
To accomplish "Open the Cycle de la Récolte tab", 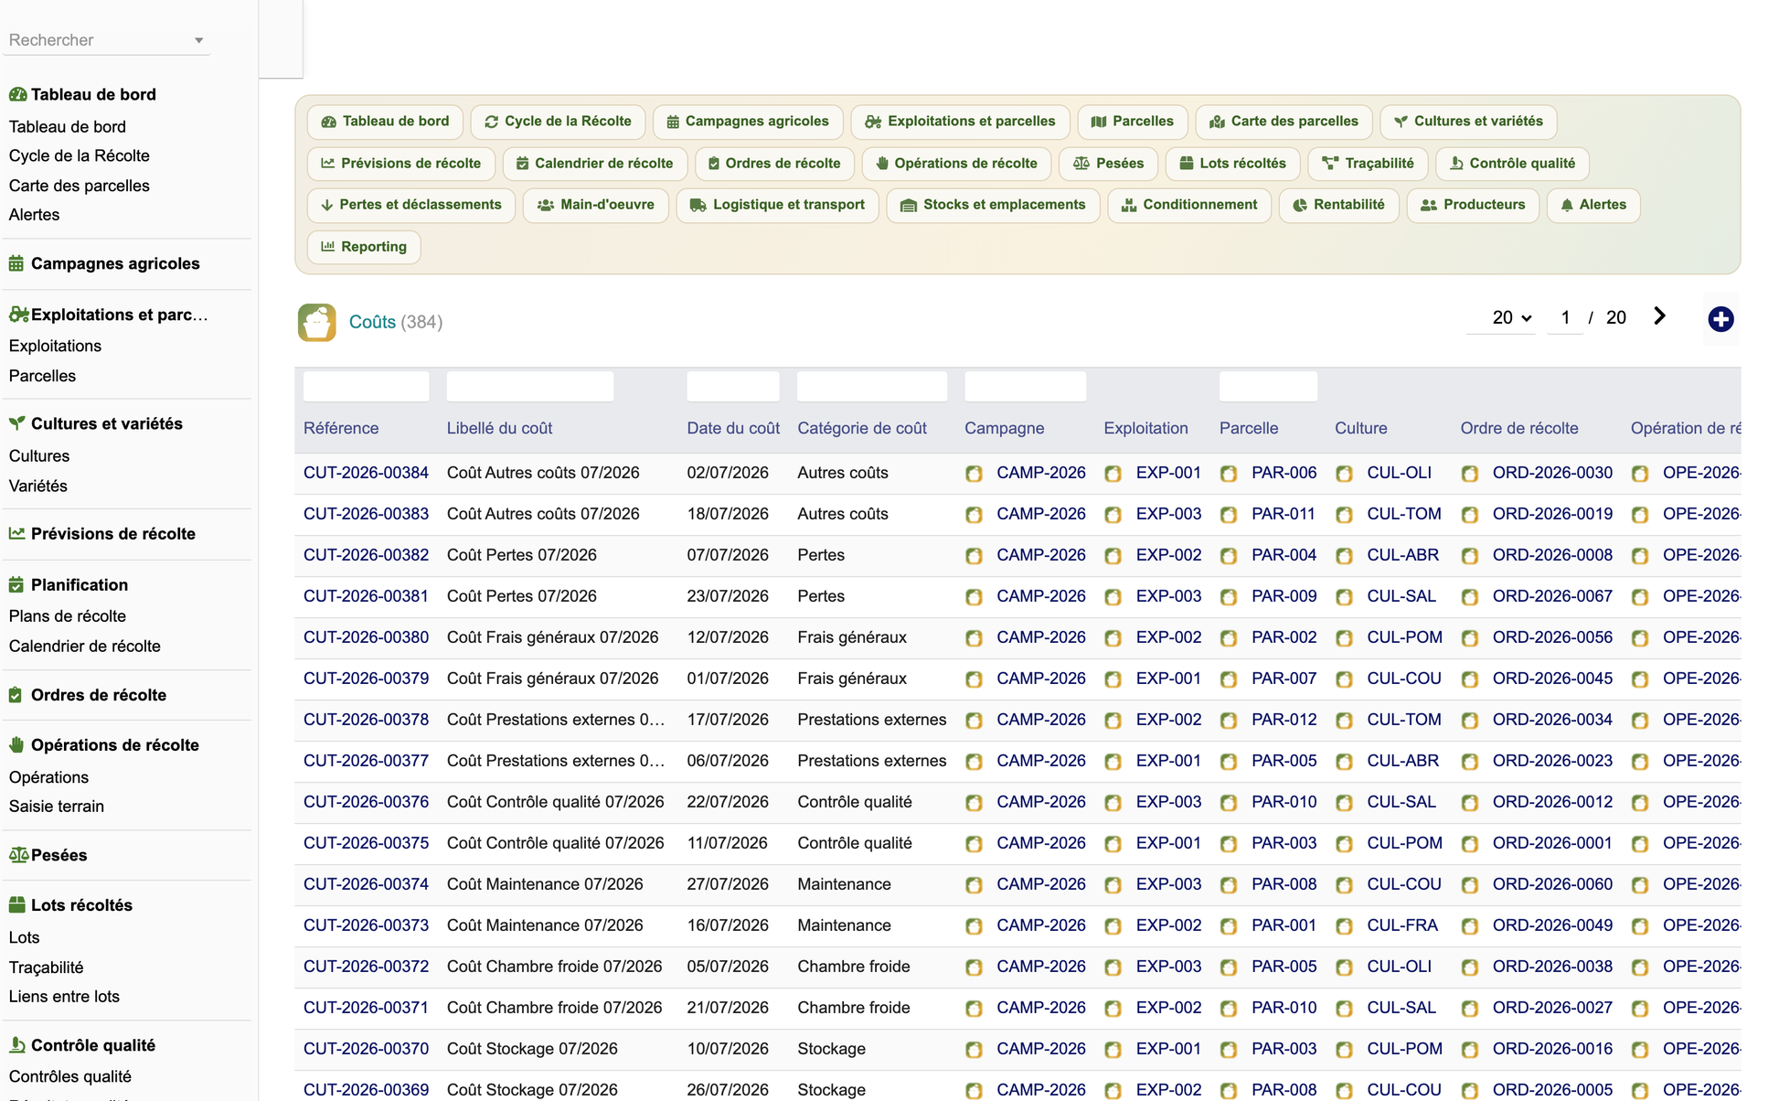I will click(x=558, y=122).
